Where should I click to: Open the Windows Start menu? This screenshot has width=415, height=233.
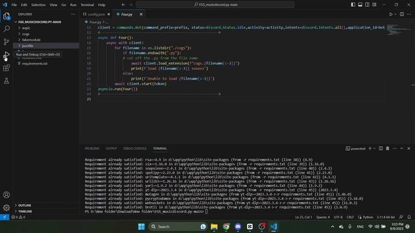(x=141, y=227)
